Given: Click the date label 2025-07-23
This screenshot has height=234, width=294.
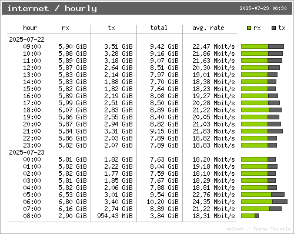Looking at the screenshot, I should [26, 152].
